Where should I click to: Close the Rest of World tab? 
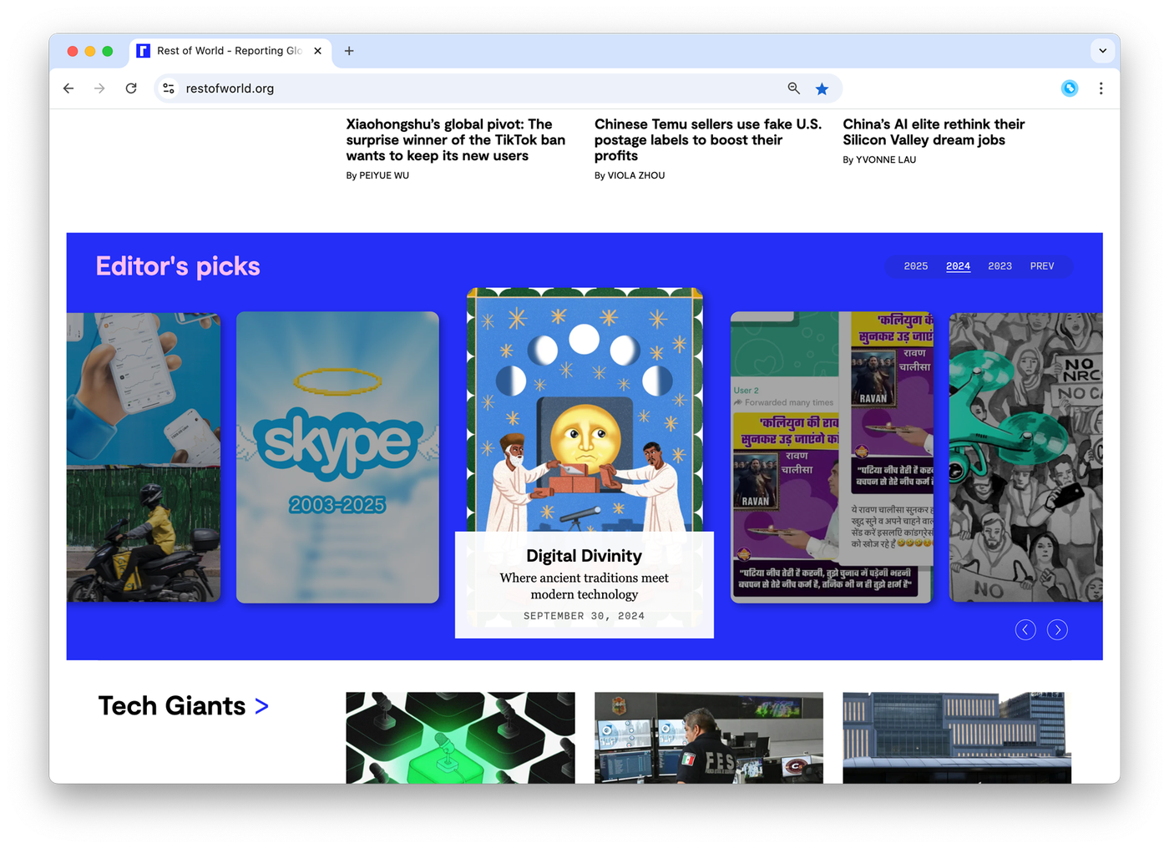click(317, 51)
